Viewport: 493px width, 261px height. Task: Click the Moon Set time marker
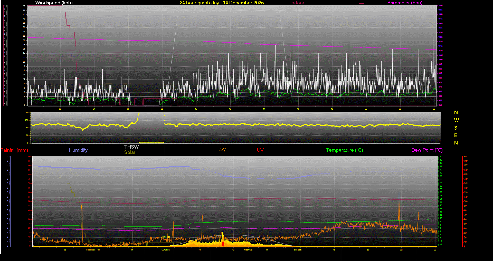pos(248,250)
